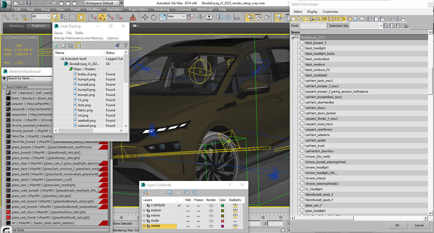This screenshot has height=233, width=434.
Task: Open the Workspace: Default dropdown
Action: click(102, 3)
